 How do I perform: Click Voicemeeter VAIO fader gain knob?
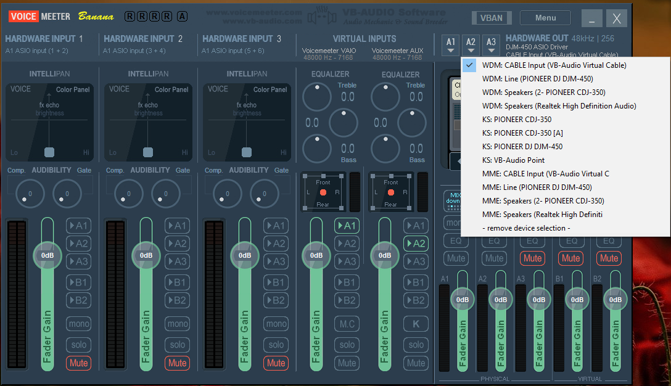316,255
